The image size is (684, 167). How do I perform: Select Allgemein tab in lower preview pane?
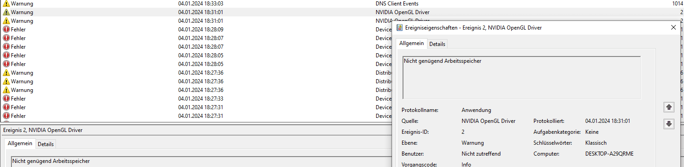20,143
